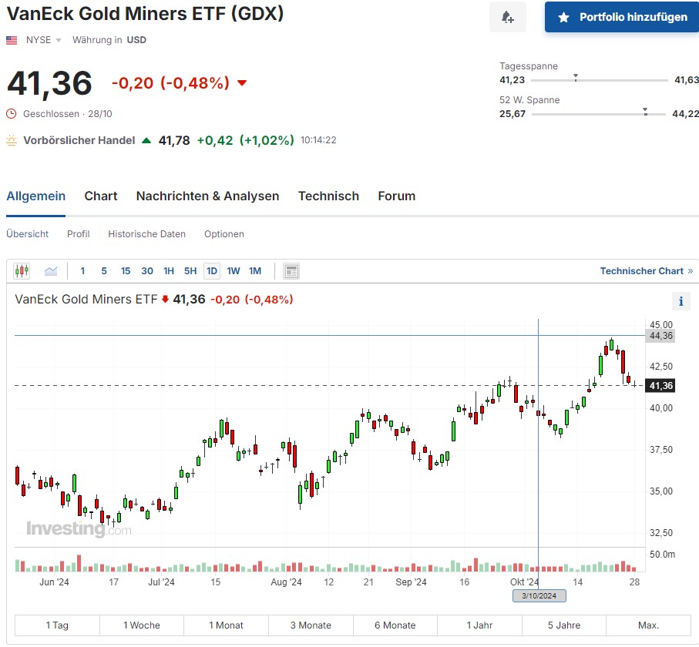Open the Profil sub-tab
Viewport: 699px width, 647px height.
click(79, 234)
